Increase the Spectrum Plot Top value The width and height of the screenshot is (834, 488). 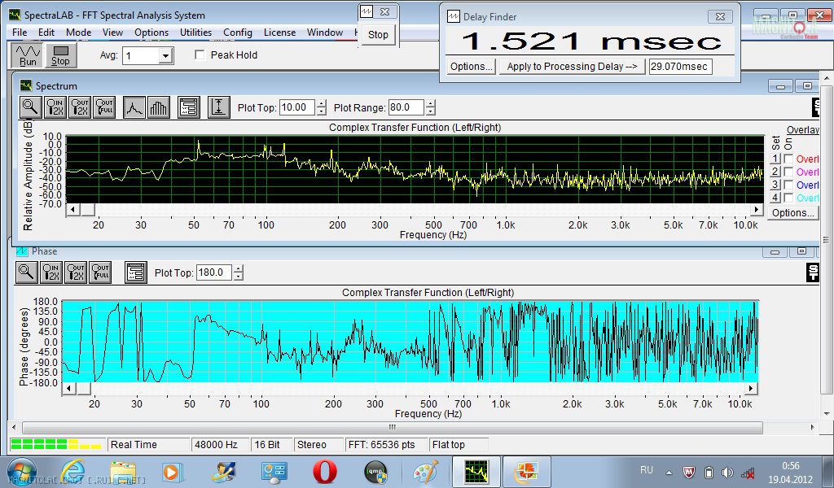pos(321,103)
